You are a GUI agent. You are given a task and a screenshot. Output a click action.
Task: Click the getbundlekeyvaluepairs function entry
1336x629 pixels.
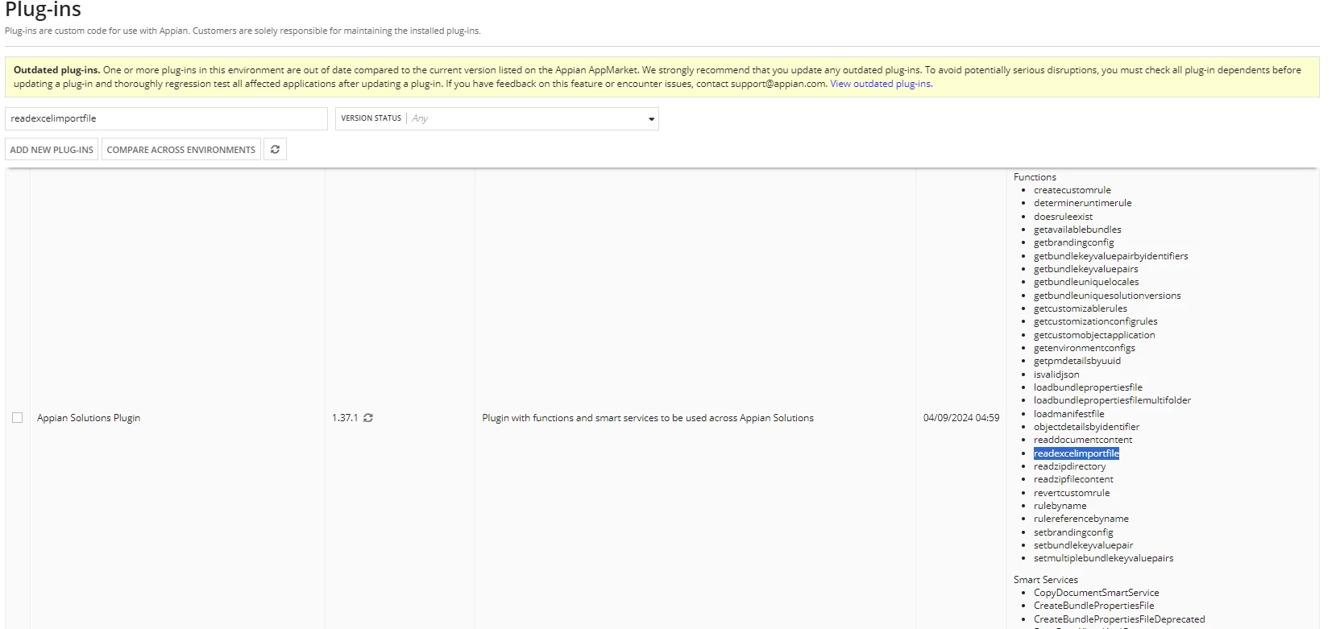(1086, 269)
